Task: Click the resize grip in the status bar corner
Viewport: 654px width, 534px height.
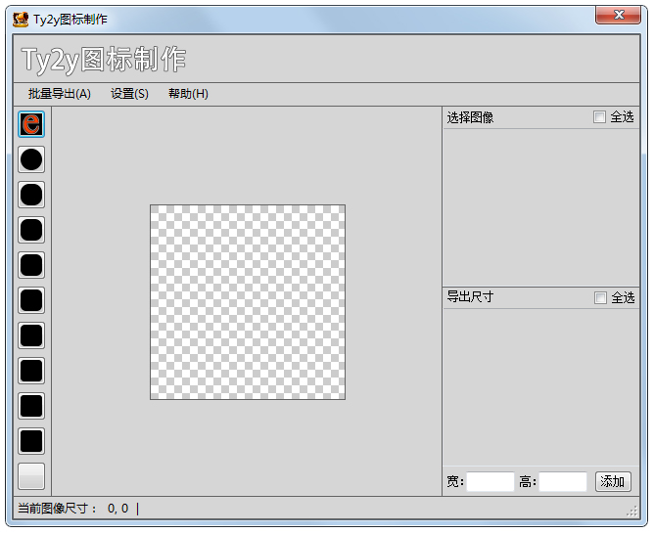Action: click(632, 512)
